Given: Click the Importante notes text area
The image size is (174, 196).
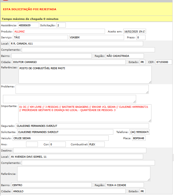Looking at the screenshot, I should pyautogui.click(x=85, y=113).
